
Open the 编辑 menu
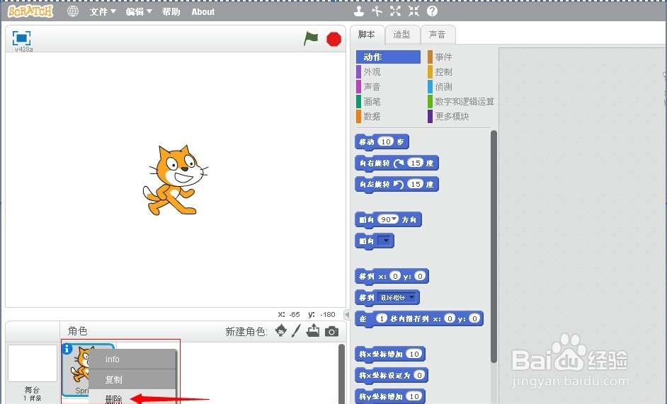click(x=139, y=12)
